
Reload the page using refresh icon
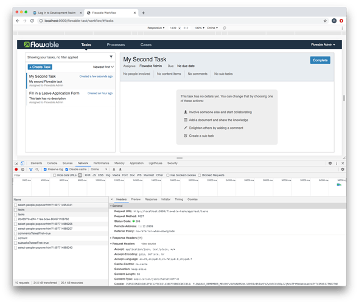pos(32,21)
